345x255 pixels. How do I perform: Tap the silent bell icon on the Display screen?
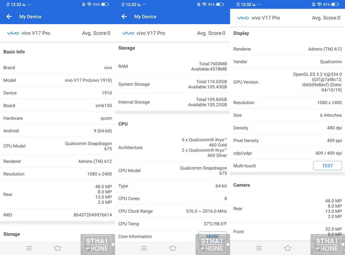pyautogui.click(x=314, y=4)
